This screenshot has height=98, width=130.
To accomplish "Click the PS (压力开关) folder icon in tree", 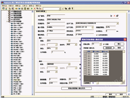I will pos(9,19).
